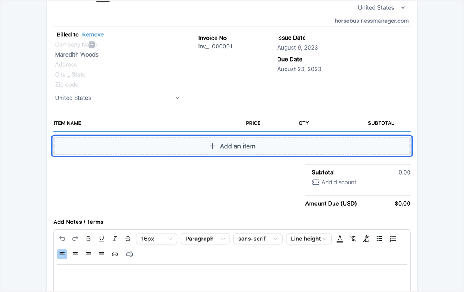Toggle bold formatting in notes
This screenshot has width=464, height=292.
[x=89, y=239]
